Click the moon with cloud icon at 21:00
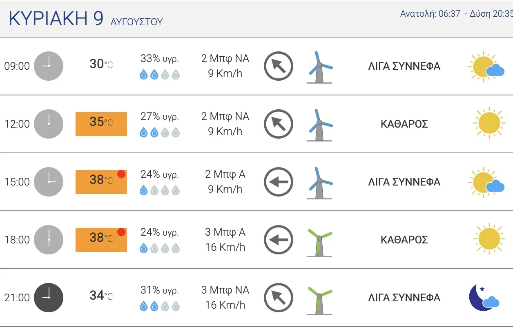Viewport: 513px width, 327px height. coord(484,297)
